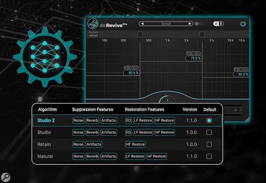Click the Reverb tag in Studio row
The width and height of the screenshot is (266, 183).
click(92, 132)
